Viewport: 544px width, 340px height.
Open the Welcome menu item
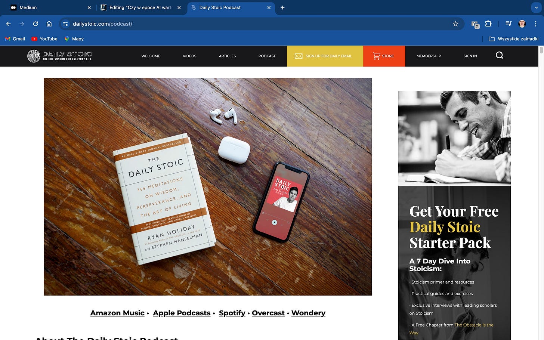[151, 56]
